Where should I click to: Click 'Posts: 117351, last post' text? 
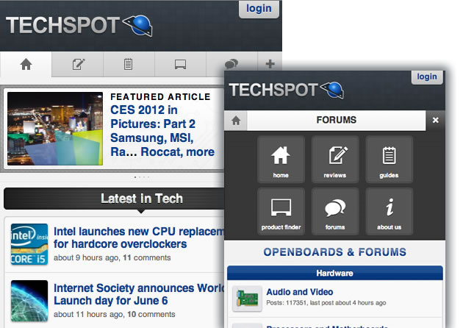coord(326,303)
